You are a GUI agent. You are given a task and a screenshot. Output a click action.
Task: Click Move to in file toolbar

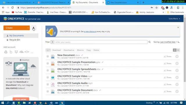(x=80, y=50)
